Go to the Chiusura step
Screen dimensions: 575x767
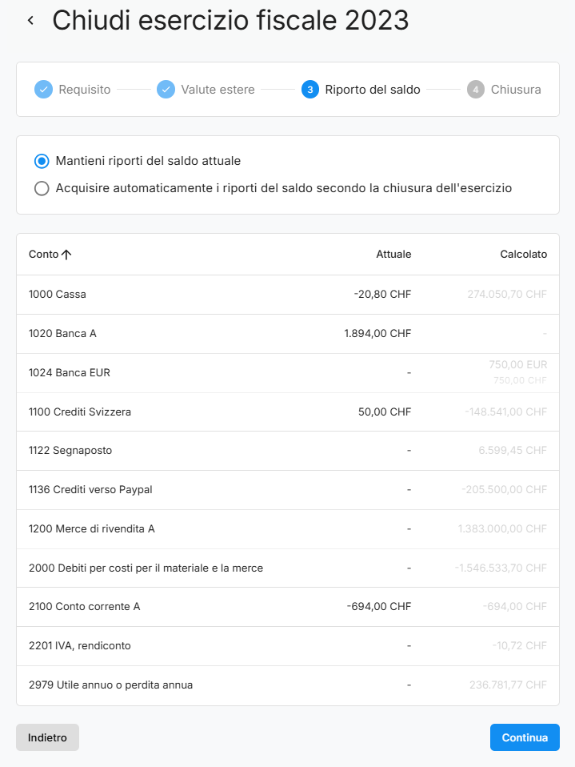pos(515,90)
